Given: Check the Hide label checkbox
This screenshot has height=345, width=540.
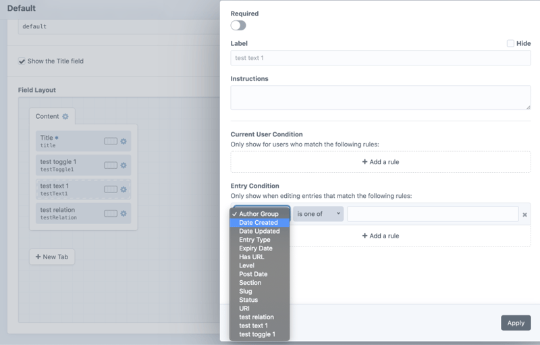Looking at the screenshot, I should coord(510,43).
